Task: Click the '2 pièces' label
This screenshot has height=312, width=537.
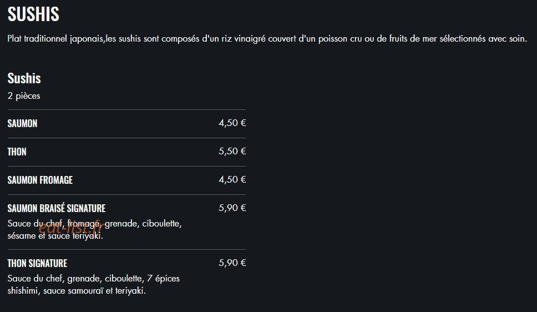Action: coord(24,96)
